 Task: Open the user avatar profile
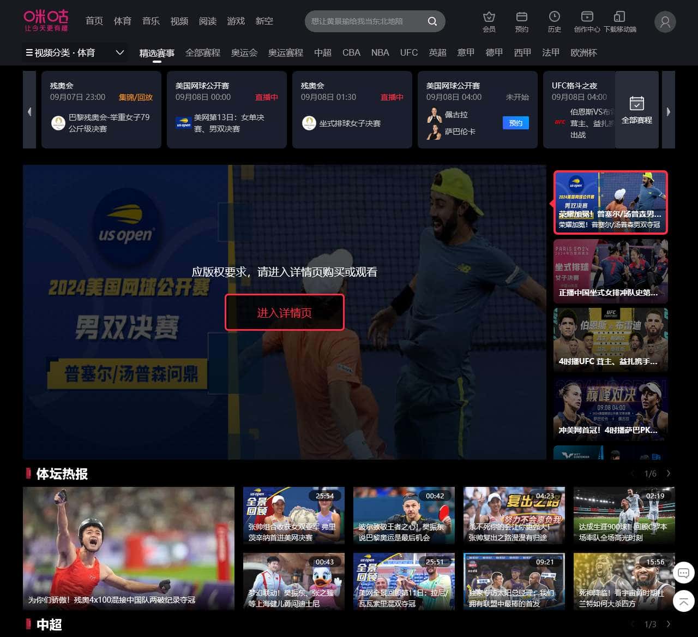665,22
